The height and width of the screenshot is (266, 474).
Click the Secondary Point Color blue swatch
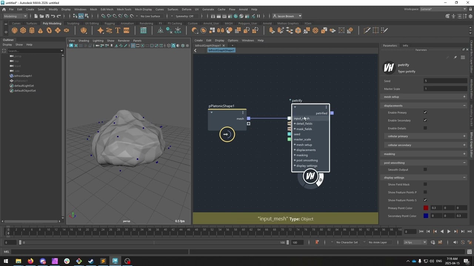click(426, 216)
